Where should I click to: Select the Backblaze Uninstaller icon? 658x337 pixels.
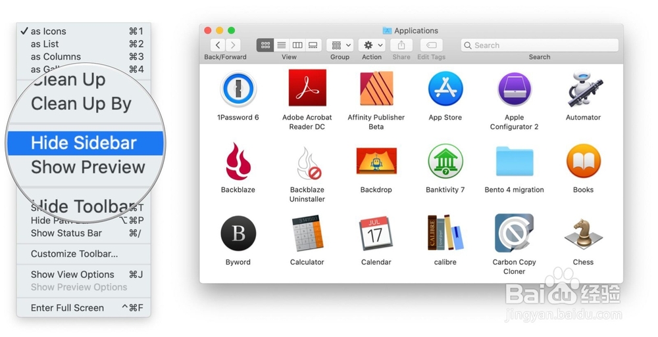309,163
